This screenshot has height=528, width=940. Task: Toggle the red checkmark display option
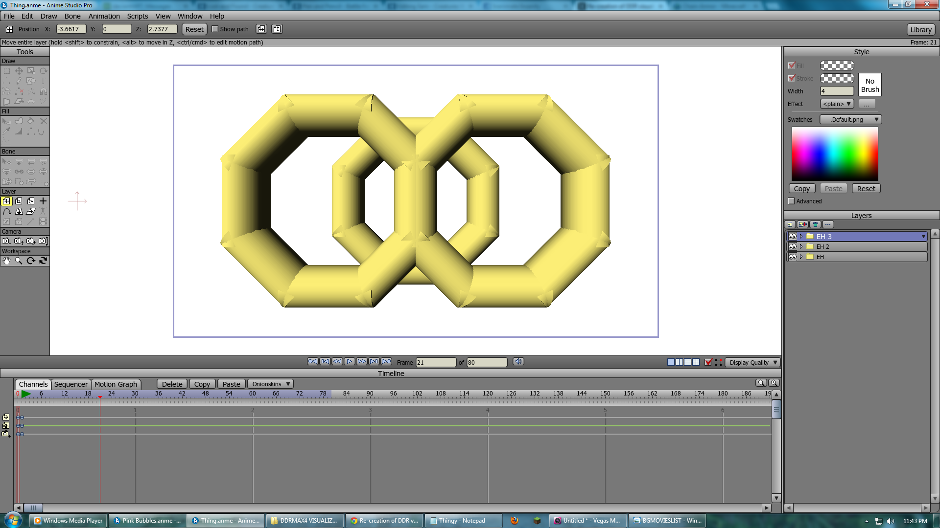(x=708, y=362)
